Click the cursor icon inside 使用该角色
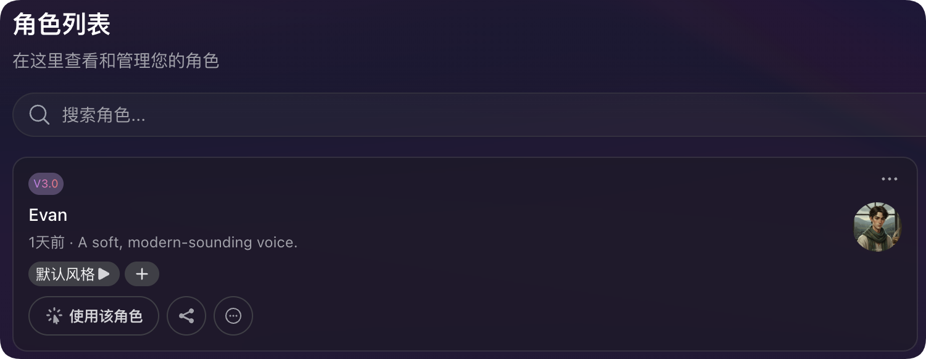Image resolution: width=926 pixels, height=359 pixels. pyautogui.click(x=54, y=316)
